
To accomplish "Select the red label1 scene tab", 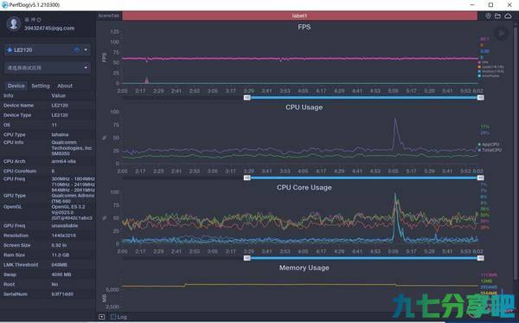I will pos(299,16).
